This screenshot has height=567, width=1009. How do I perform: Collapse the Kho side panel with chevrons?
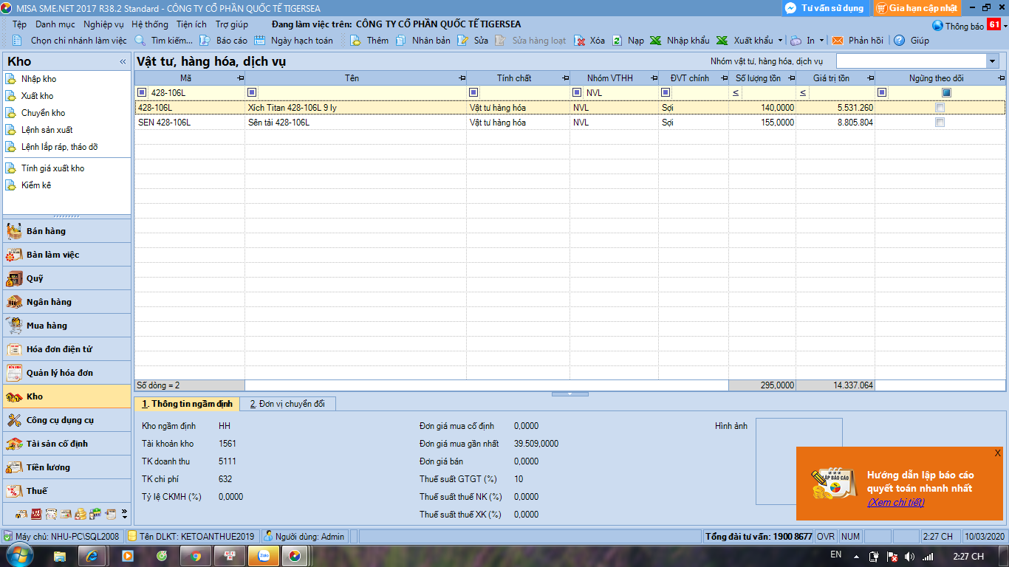click(x=123, y=62)
